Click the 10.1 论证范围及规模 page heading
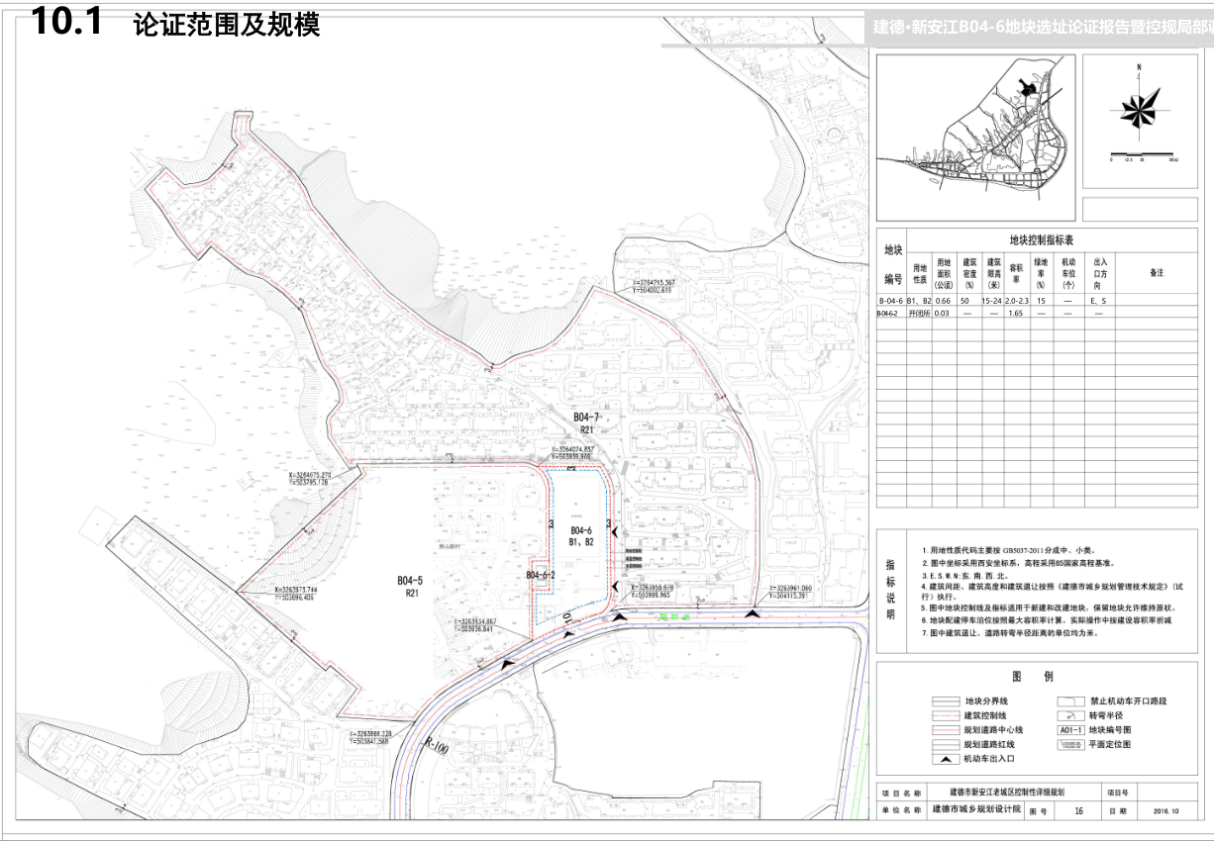1214x842 pixels. [176, 23]
